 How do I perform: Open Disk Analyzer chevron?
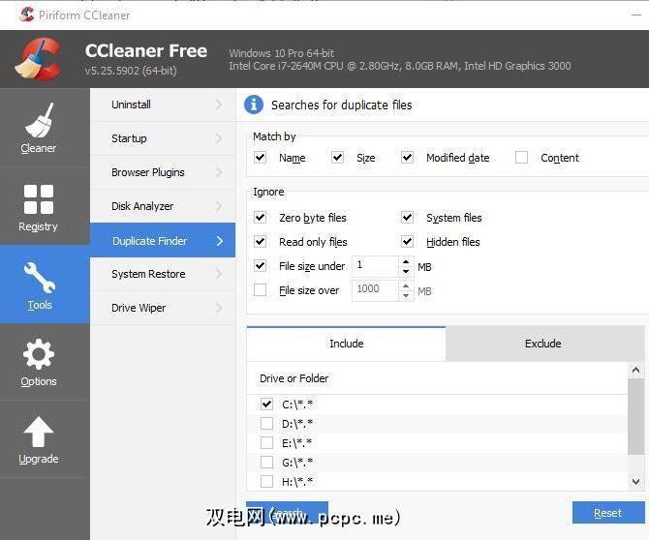[x=219, y=206]
